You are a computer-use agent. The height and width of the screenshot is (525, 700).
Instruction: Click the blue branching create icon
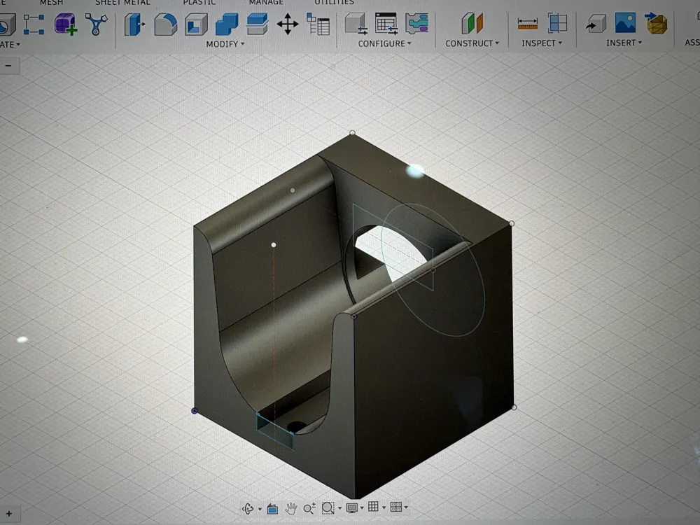[x=96, y=24]
